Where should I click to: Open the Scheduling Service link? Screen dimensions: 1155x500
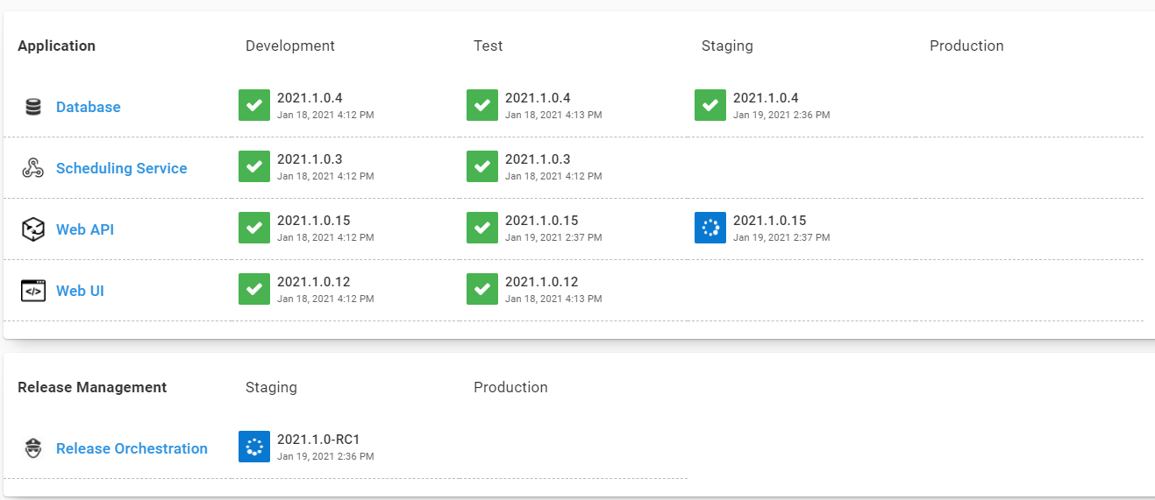(x=122, y=168)
